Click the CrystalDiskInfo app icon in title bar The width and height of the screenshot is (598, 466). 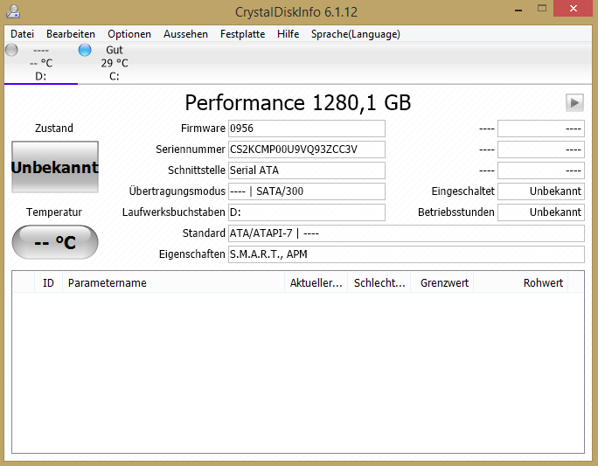pos(13,11)
